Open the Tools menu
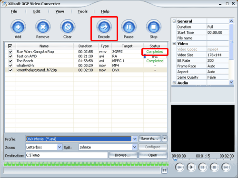This screenshot has width=238, height=178. click(82, 11)
